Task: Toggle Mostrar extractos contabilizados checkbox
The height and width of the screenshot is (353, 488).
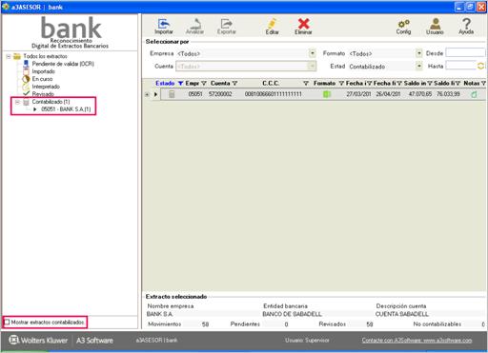Action: click(7, 322)
